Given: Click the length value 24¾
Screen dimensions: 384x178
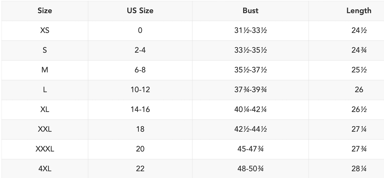Looking at the screenshot, I should (x=359, y=50).
